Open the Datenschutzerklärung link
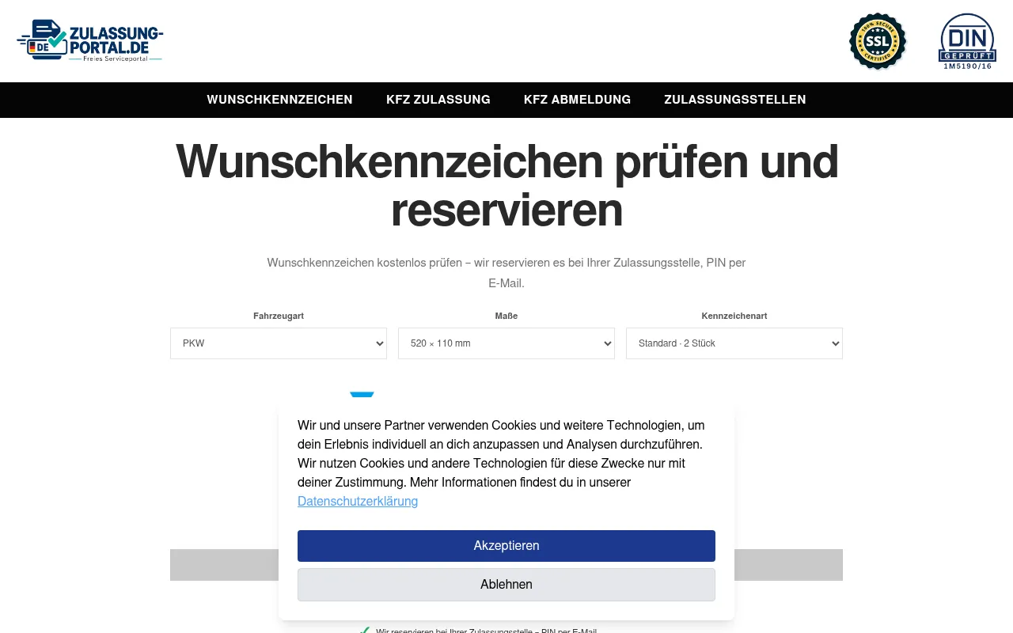The width and height of the screenshot is (1013, 633). [x=358, y=501]
